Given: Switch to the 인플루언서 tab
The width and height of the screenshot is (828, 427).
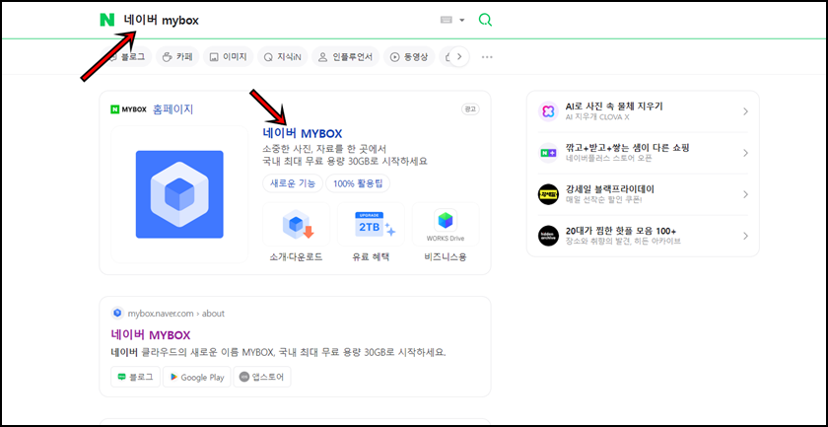Looking at the screenshot, I should pos(345,56).
